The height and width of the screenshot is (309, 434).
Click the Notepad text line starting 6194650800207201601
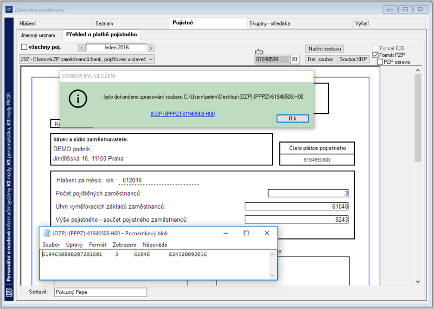(x=124, y=254)
